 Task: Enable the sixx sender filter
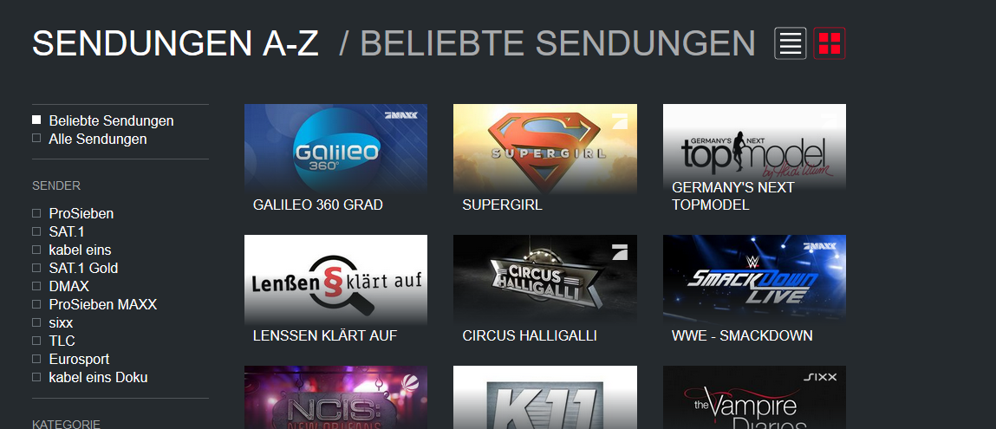tap(53, 323)
